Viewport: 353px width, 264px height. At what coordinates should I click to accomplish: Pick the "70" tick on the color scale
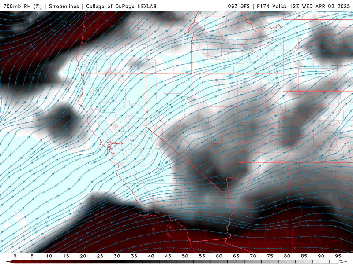pyautogui.click(x=253, y=256)
